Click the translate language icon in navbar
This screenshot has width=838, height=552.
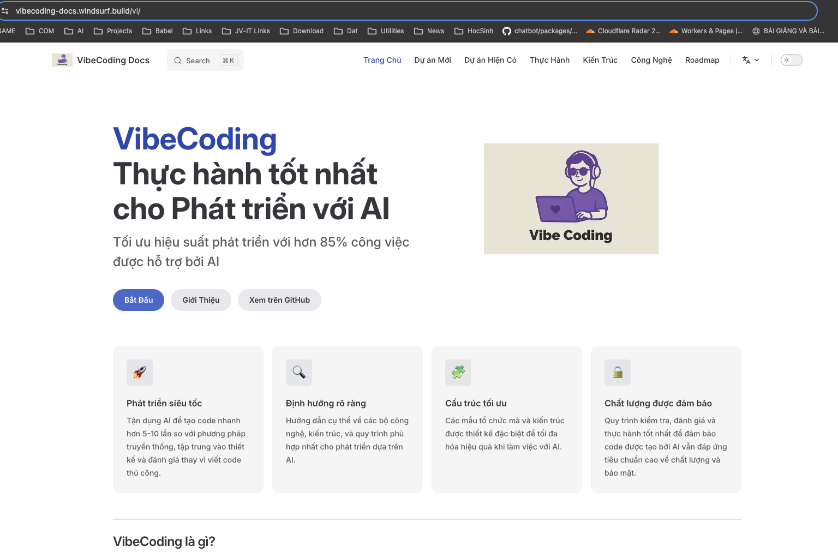(x=746, y=60)
